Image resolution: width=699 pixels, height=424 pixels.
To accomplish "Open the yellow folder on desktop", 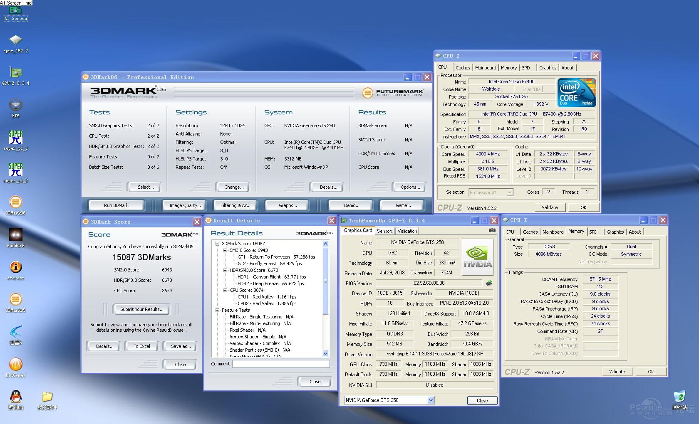I will 47,400.
